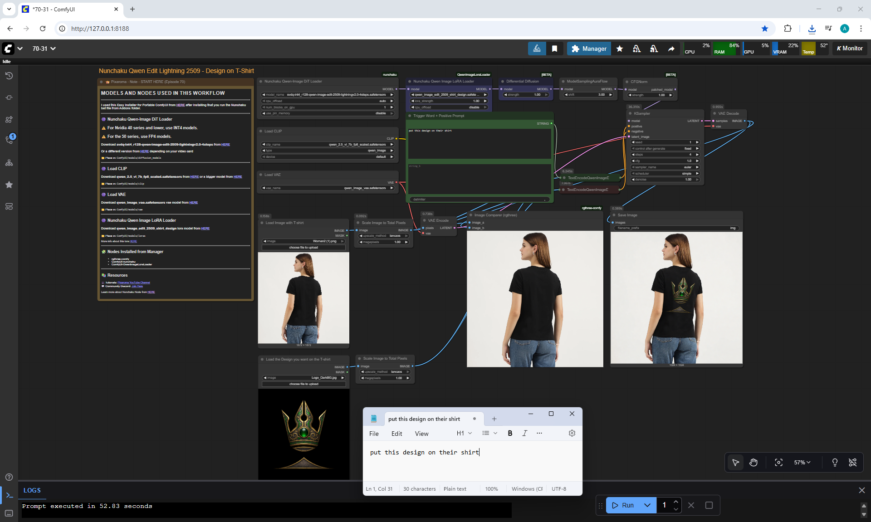
Task: Open the node library tree icon in sidebar
Action: (9, 163)
